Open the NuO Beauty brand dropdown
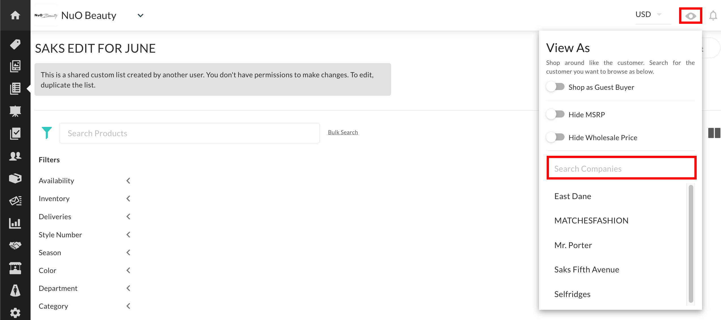The height and width of the screenshot is (320, 721). coord(140,15)
